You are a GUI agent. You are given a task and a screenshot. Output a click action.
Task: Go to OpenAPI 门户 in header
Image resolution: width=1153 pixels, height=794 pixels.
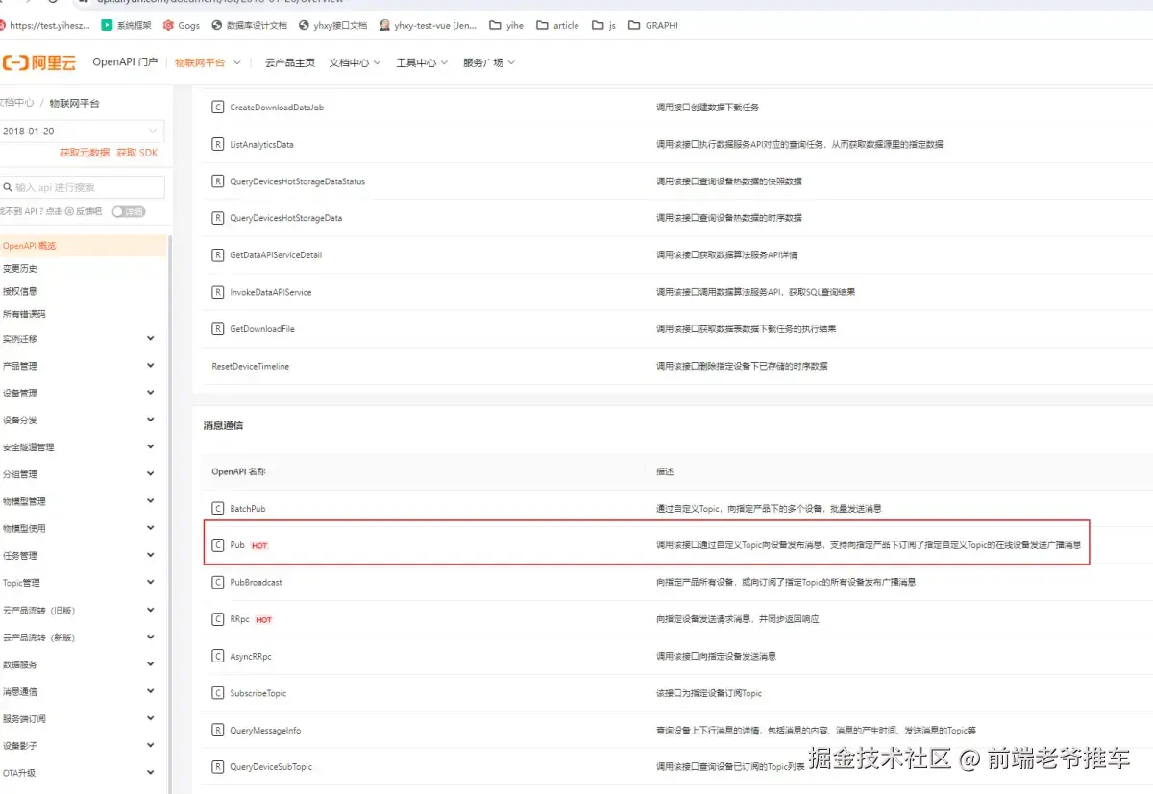125,62
